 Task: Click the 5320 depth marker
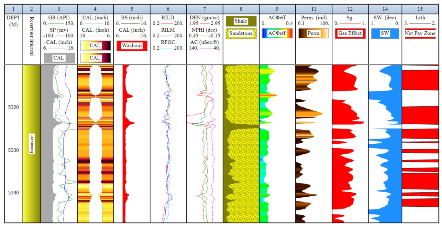point(14,108)
